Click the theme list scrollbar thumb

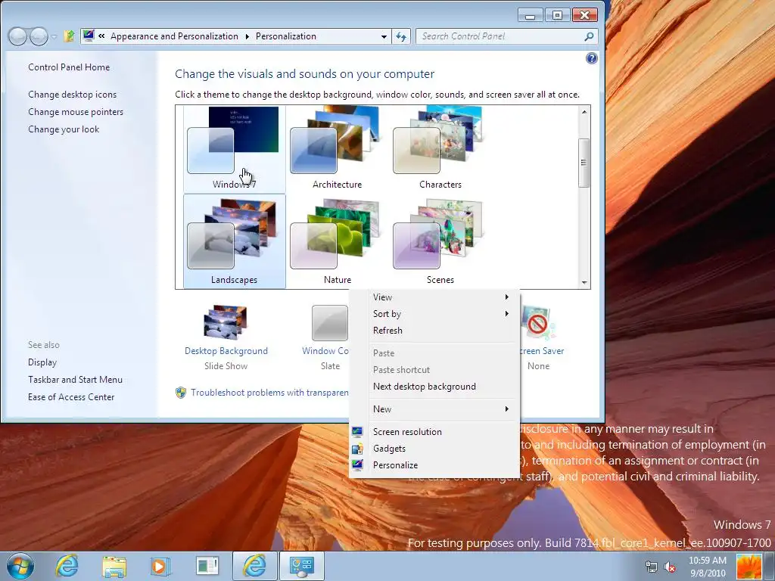584,163
